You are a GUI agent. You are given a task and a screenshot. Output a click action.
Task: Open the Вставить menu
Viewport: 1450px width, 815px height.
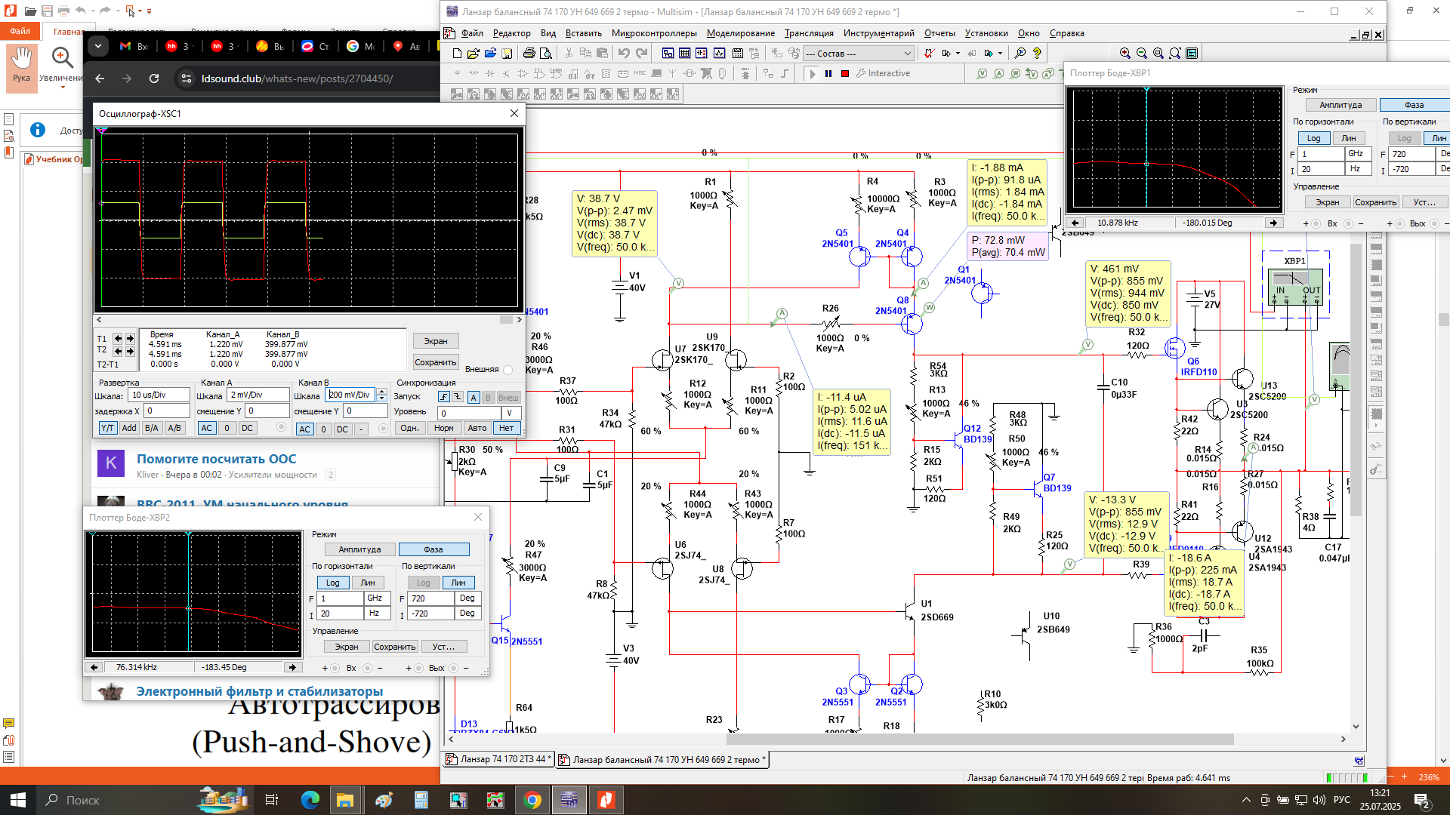583,33
